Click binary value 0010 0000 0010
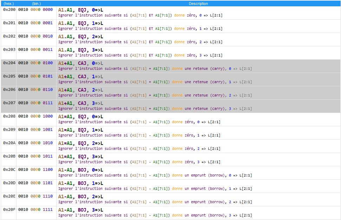 (35, 36)
